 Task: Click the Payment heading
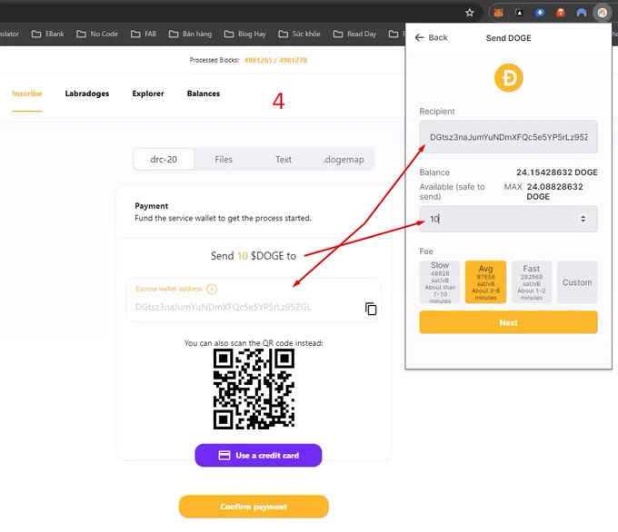(152, 206)
